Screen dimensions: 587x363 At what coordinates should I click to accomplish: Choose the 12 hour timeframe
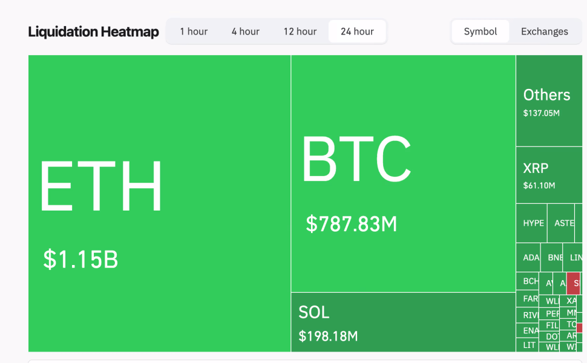click(300, 31)
